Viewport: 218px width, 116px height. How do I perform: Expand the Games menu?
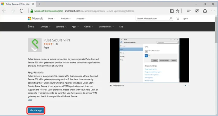coord(88,27)
